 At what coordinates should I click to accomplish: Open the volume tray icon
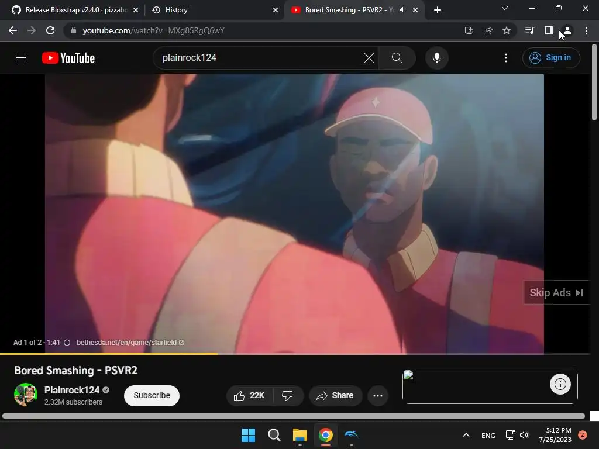coord(524,435)
